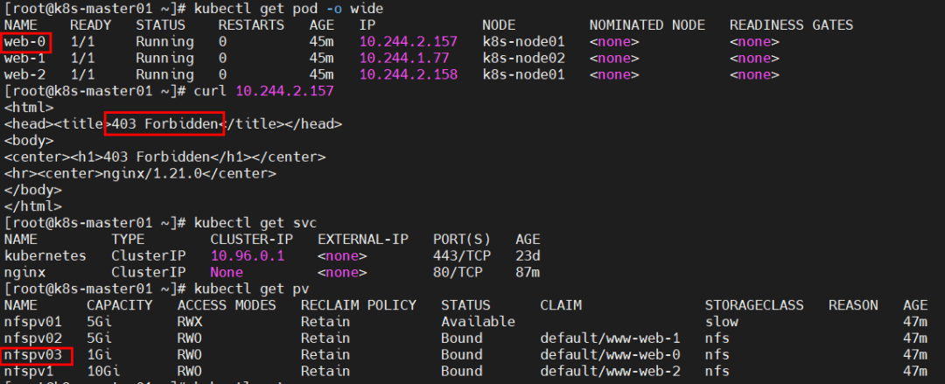Screen dimensions: 945x384
Task: Click the RECLAIM POLICY column header
Action: 359,305
